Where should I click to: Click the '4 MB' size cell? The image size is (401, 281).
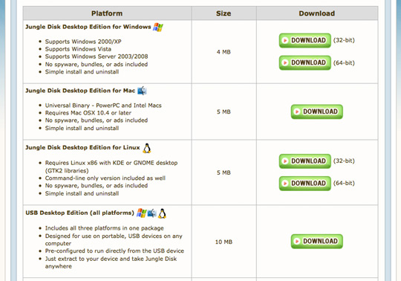[224, 52]
